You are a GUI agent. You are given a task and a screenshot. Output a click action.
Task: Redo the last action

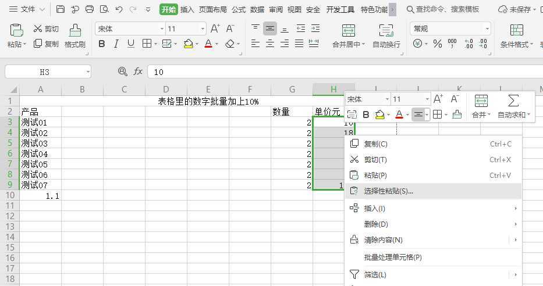(133, 9)
